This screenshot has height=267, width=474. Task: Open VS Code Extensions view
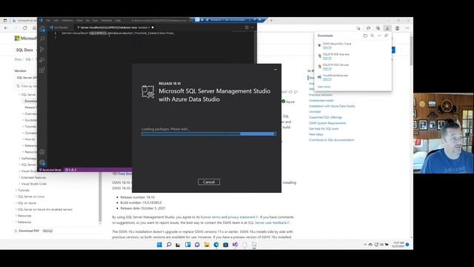point(42,70)
